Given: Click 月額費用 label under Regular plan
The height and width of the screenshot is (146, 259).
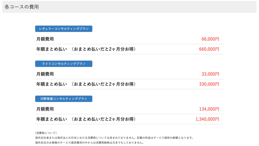Looking at the screenshot, I should (x=45, y=39).
